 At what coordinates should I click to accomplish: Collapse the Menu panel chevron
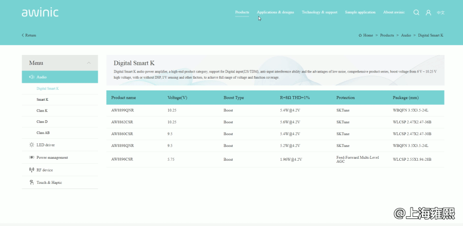click(89, 63)
